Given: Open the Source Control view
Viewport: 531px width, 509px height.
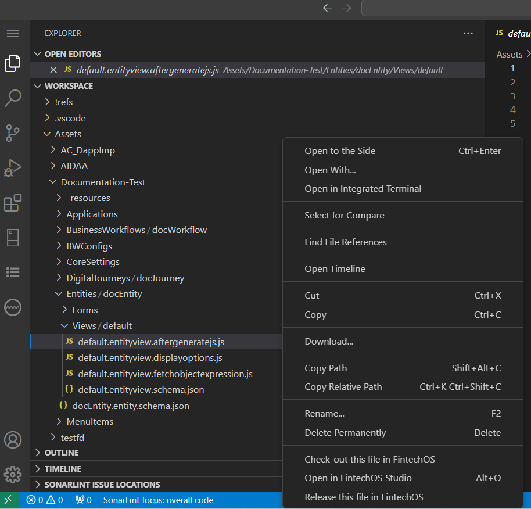Looking at the screenshot, I should (13, 133).
